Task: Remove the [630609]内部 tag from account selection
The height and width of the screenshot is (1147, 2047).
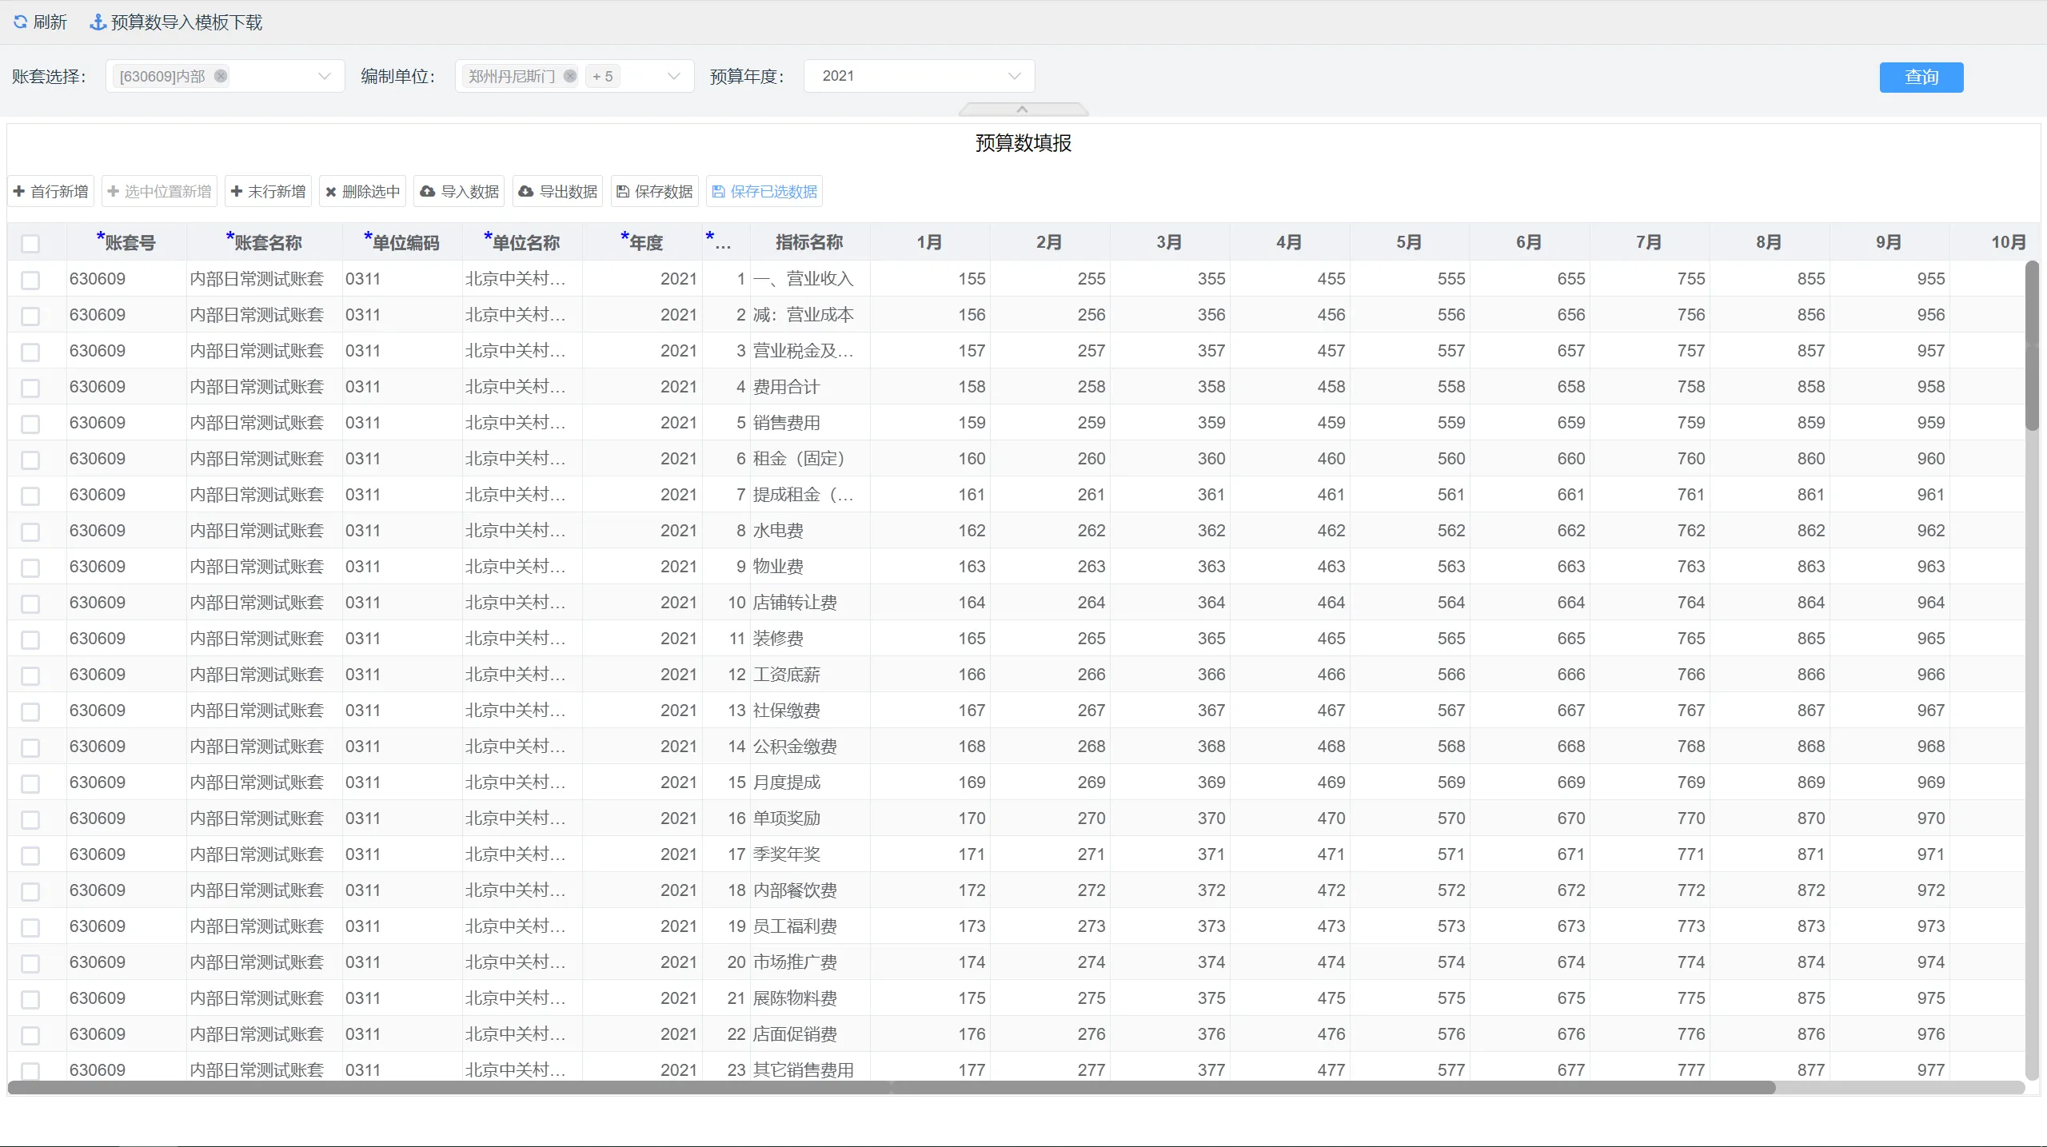Action: (x=221, y=76)
